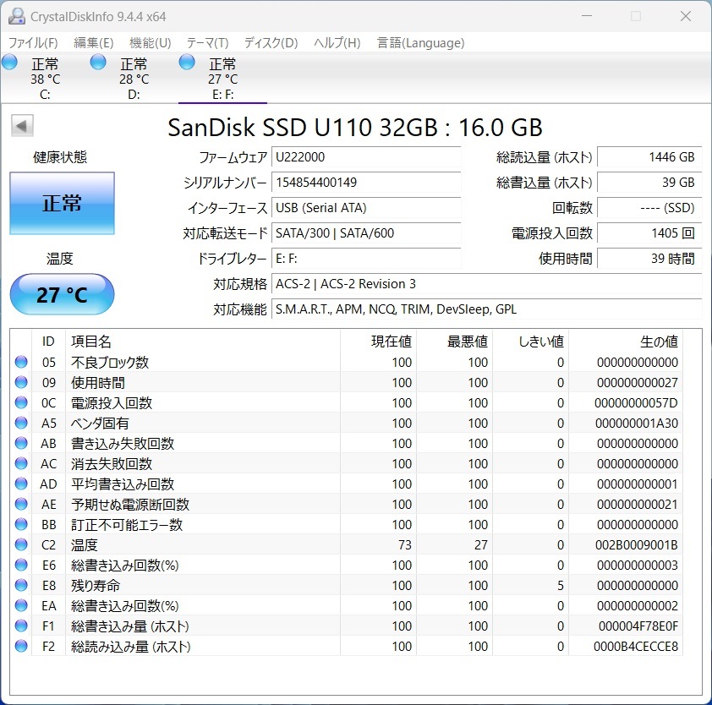Image resolution: width=712 pixels, height=705 pixels.
Task: Select drive E: F: status indicator icon
Action: (187, 63)
